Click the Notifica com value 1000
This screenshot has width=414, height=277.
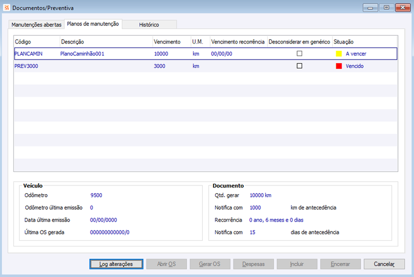255,208
